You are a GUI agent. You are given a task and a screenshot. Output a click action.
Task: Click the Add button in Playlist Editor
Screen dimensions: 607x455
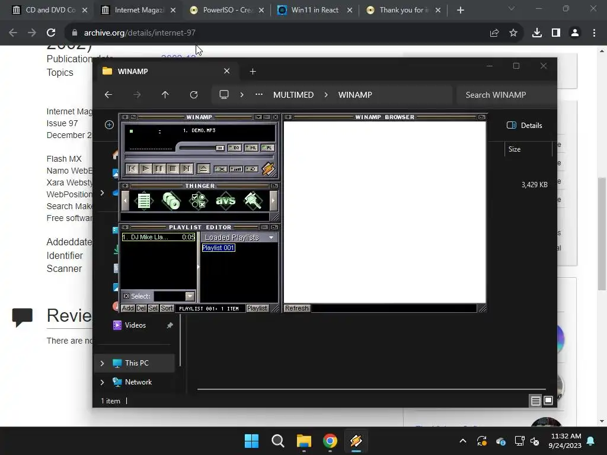[128, 308]
